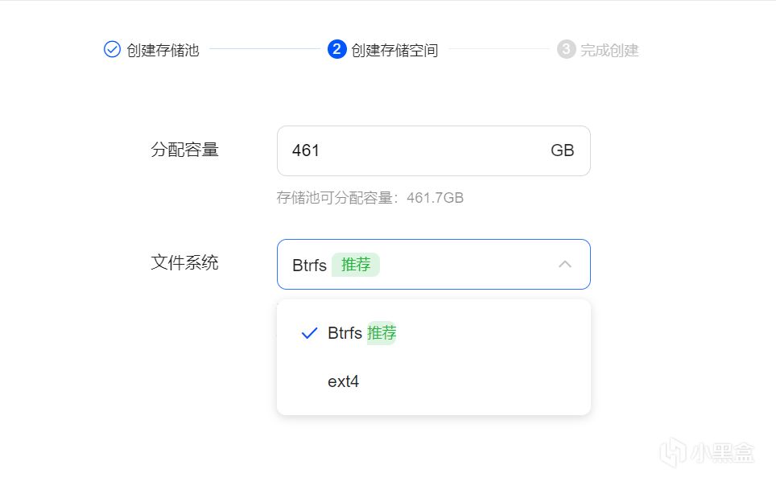Click the blue checkmark beside Btrfs option

tap(309, 333)
